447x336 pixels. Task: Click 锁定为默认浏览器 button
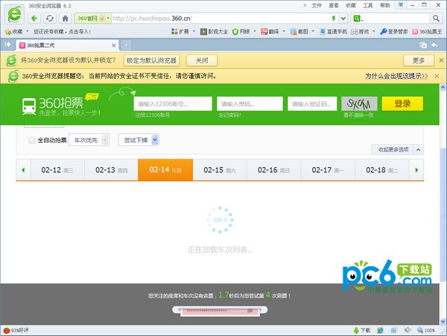point(151,60)
